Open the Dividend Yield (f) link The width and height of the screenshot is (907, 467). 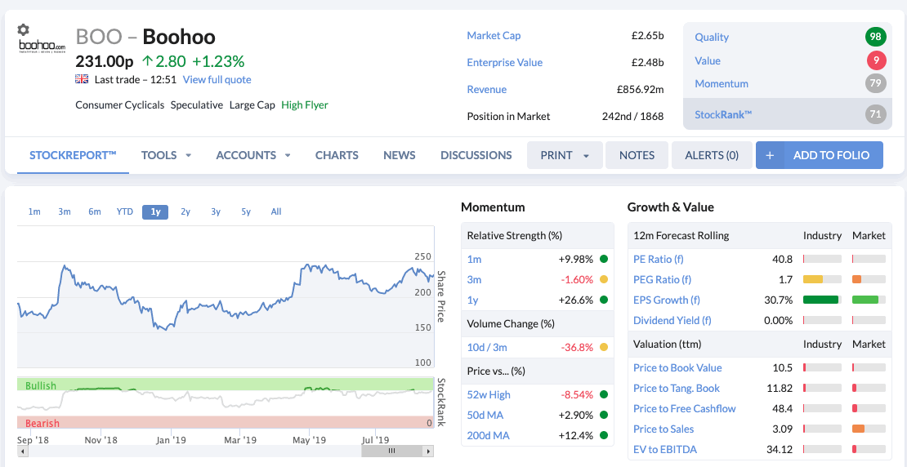672,320
